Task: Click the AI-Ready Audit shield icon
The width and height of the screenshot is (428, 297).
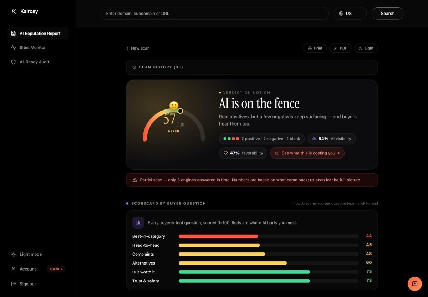Action: [14, 62]
